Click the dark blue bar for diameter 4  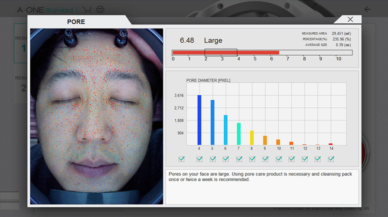(x=199, y=120)
